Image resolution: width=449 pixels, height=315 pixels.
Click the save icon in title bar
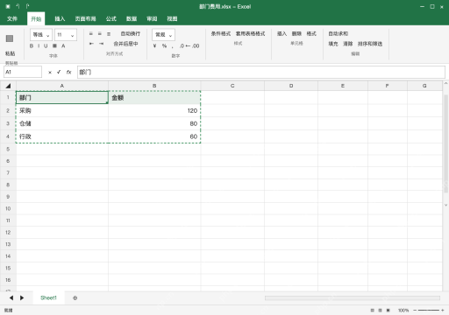(8, 6)
